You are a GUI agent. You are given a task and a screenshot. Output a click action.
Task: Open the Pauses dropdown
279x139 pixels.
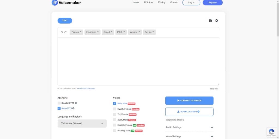[77, 32]
